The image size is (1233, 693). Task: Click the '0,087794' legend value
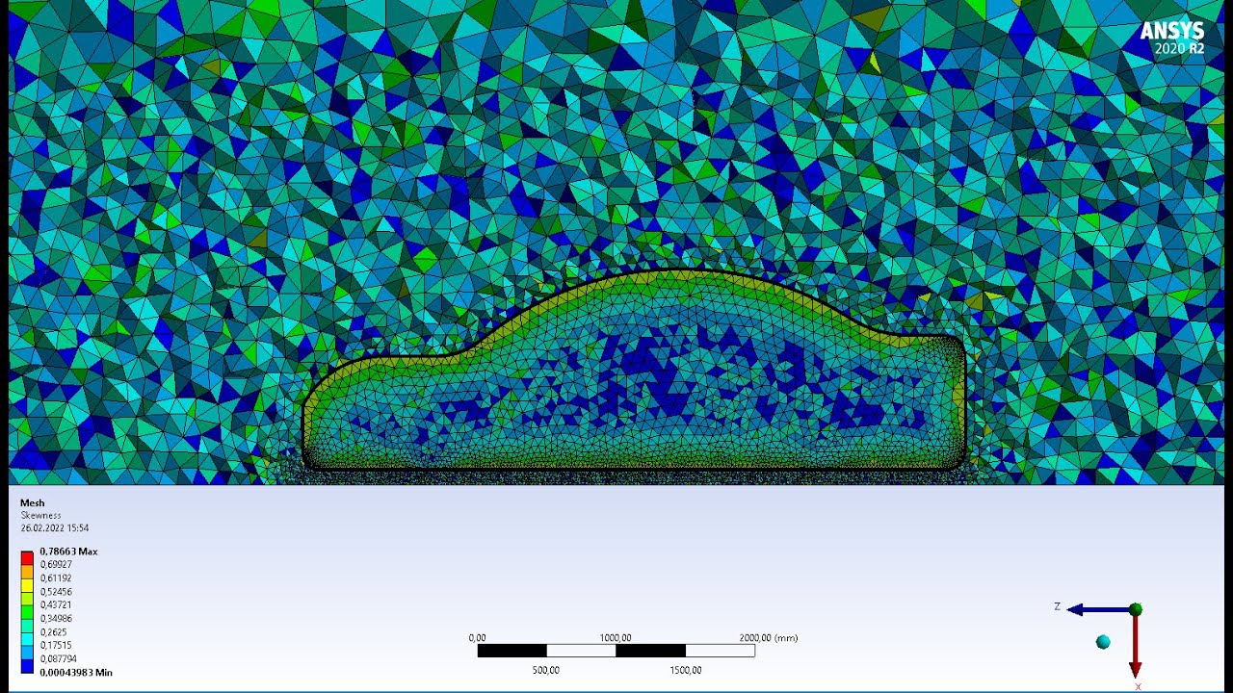point(58,659)
